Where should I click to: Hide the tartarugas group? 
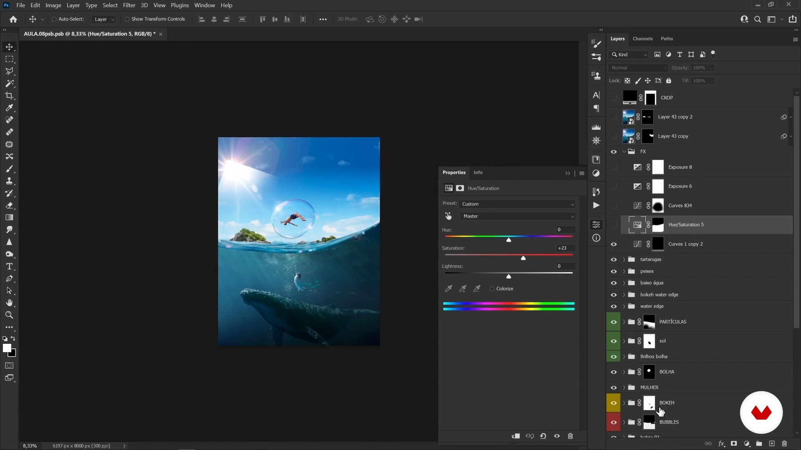tap(614, 260)
